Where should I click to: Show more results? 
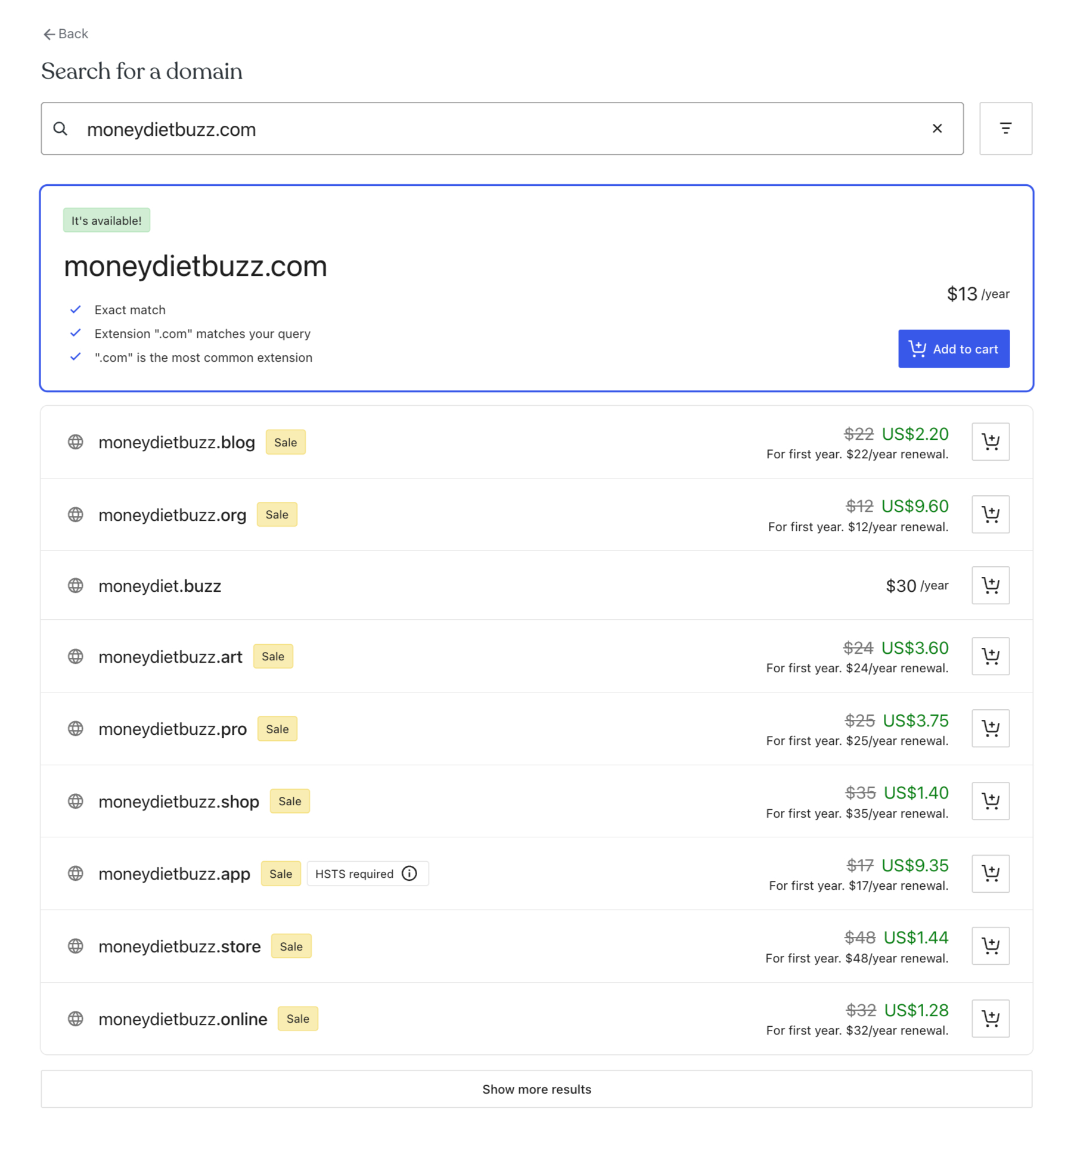point(536,1089)
